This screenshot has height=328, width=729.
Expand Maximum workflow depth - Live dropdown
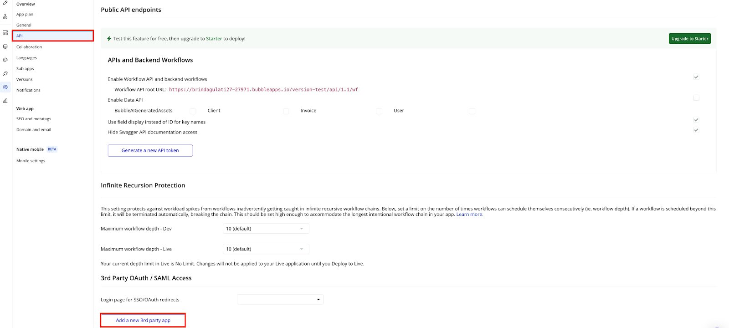coord(266,249)
